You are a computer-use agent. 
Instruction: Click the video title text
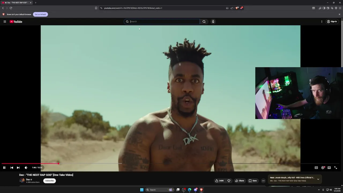(x=46, y=175)
